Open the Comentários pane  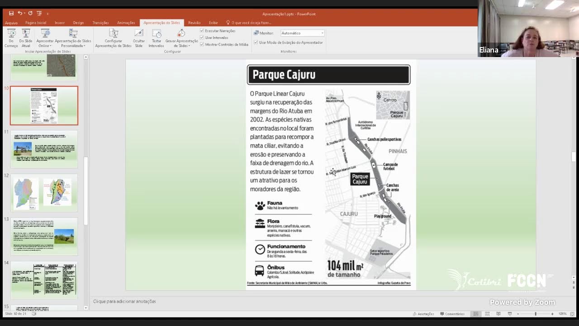pyautogui.click(x=452, y=314)
